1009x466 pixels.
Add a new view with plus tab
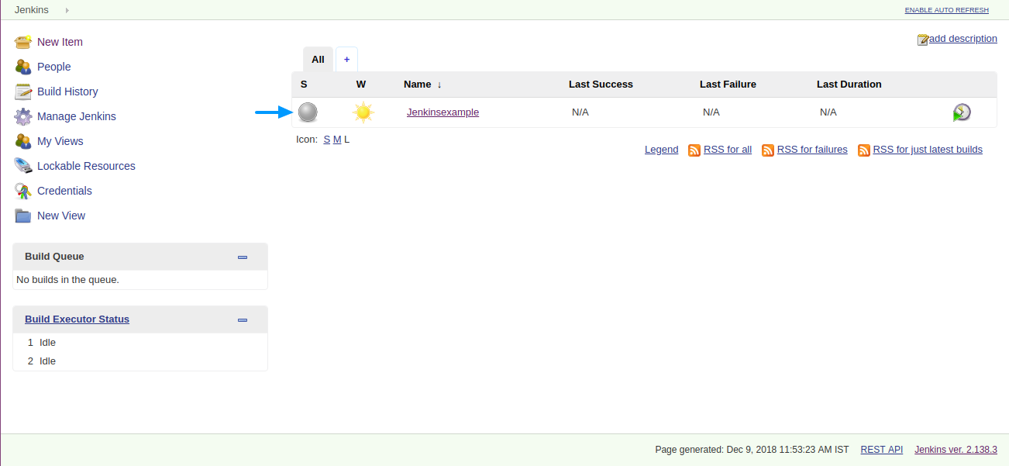point(346,60)
